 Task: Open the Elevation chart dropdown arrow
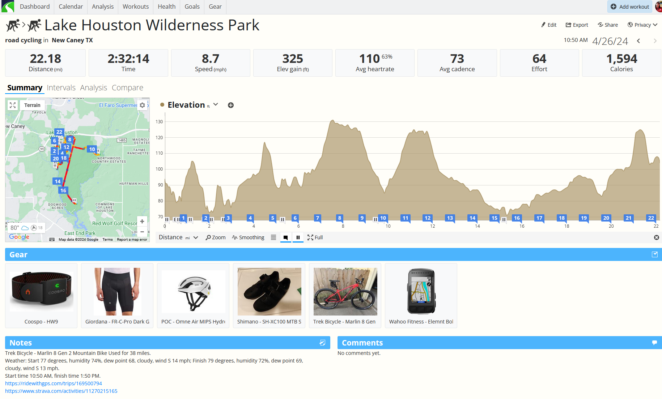pyautogui.click(x=216, y=104)
